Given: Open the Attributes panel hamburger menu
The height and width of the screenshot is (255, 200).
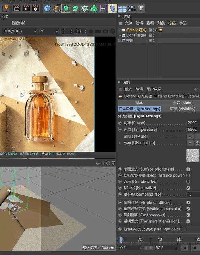Looking at the screenshot, I should pos(120,89).
